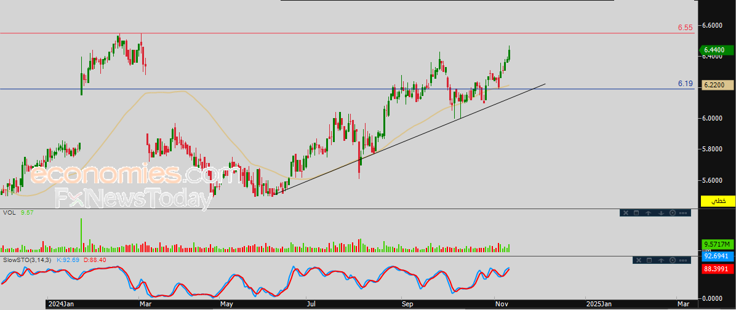This screenshot has width=736, height=310.
Task: Click the 6.19 support level label
Action: (x=686, y=84)
